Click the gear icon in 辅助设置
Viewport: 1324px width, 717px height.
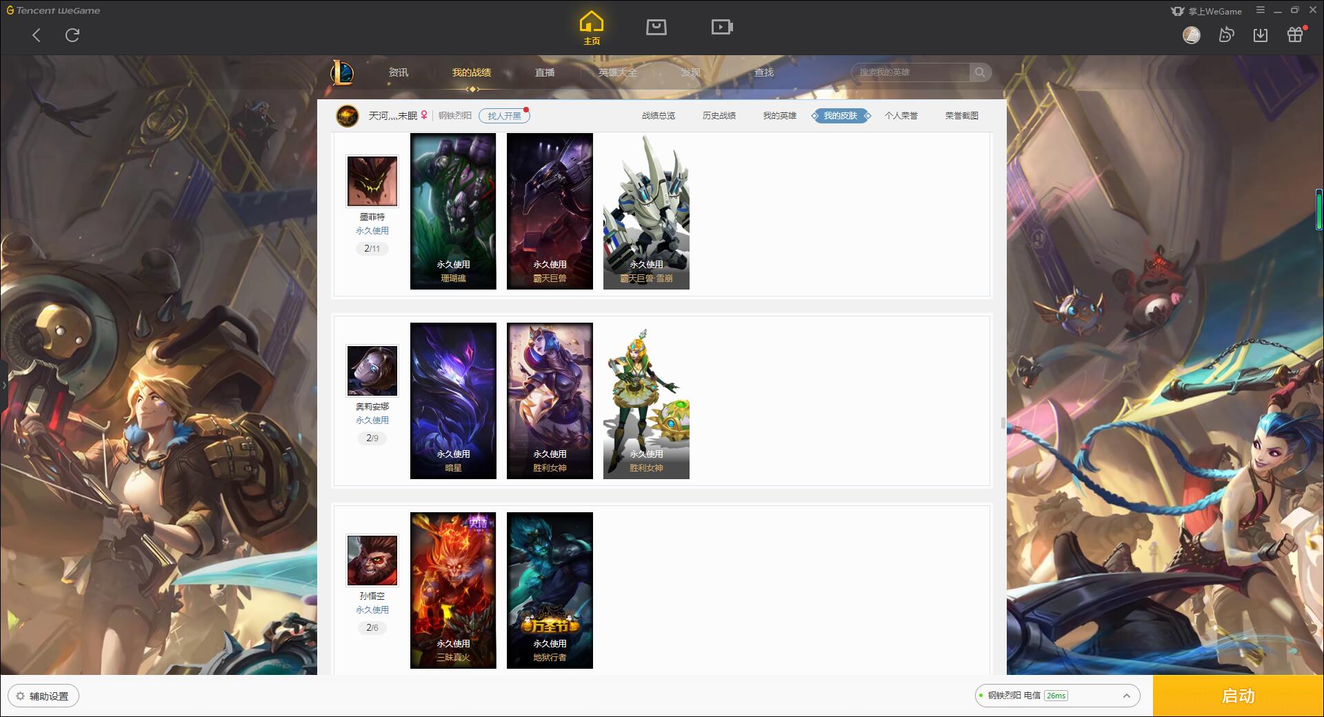click(x=21, y=696)
